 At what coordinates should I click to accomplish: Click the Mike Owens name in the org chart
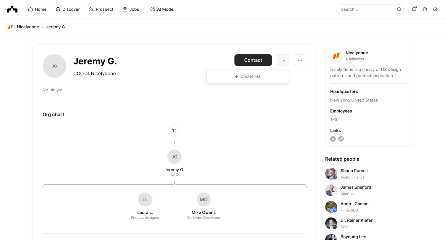tap(204, 212)
